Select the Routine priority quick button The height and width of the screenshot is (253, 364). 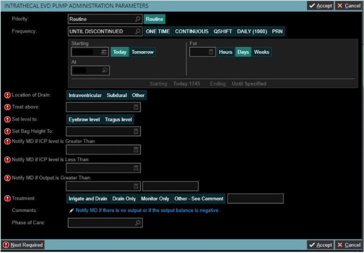[x=154, y=19]
